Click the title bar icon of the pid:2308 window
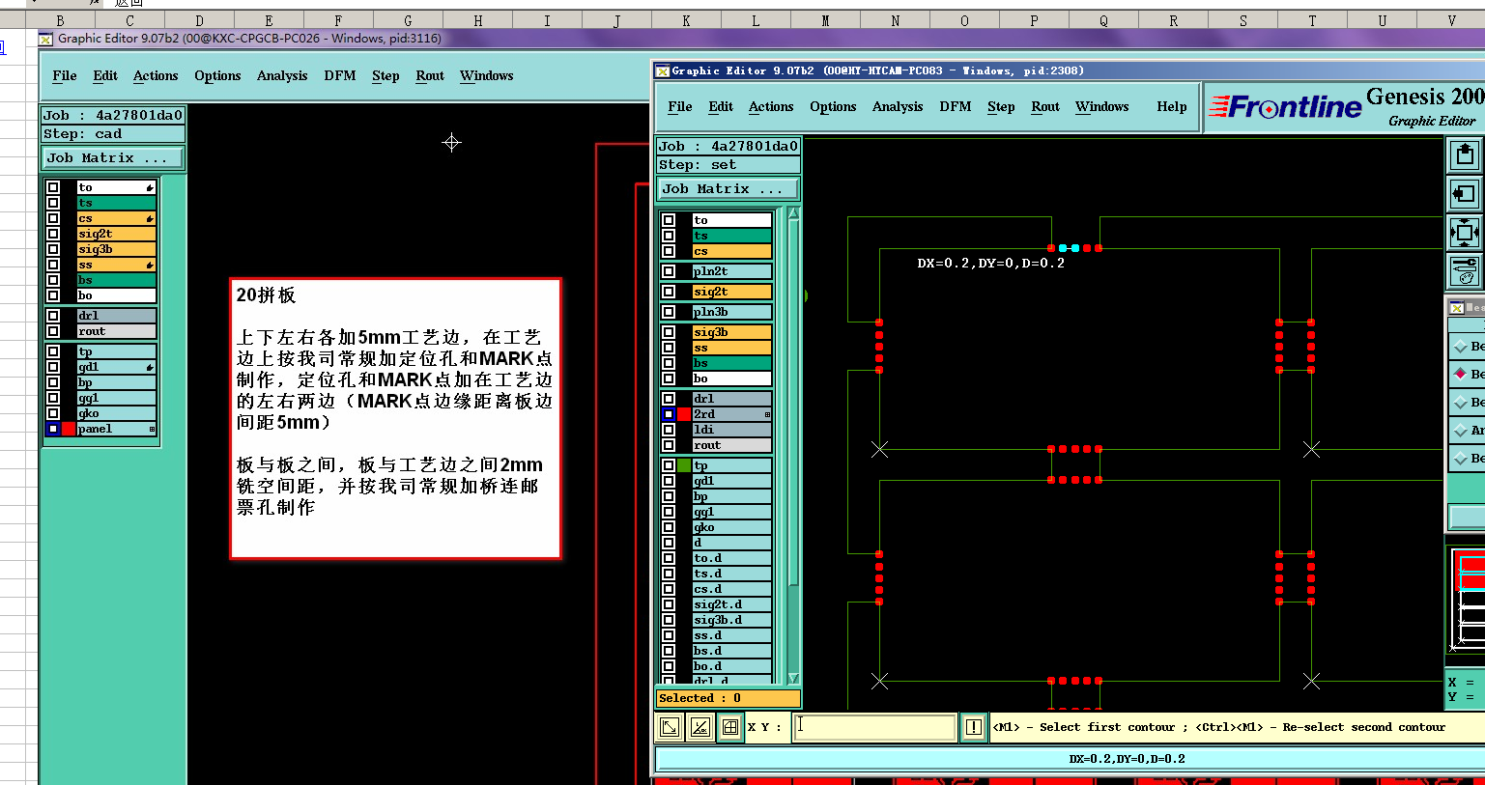Viewport: 1485px width, 785px height. (663, 70)
